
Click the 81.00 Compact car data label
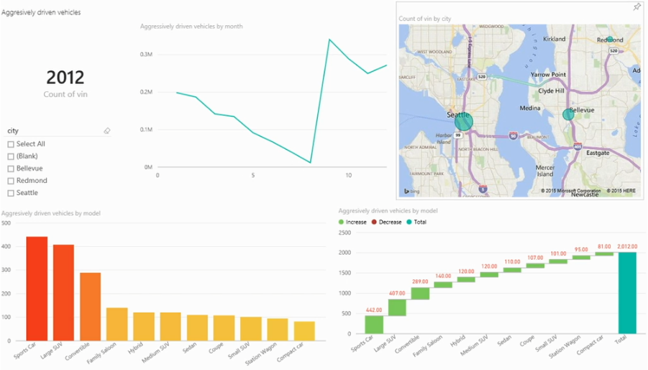tap(604, 246)
